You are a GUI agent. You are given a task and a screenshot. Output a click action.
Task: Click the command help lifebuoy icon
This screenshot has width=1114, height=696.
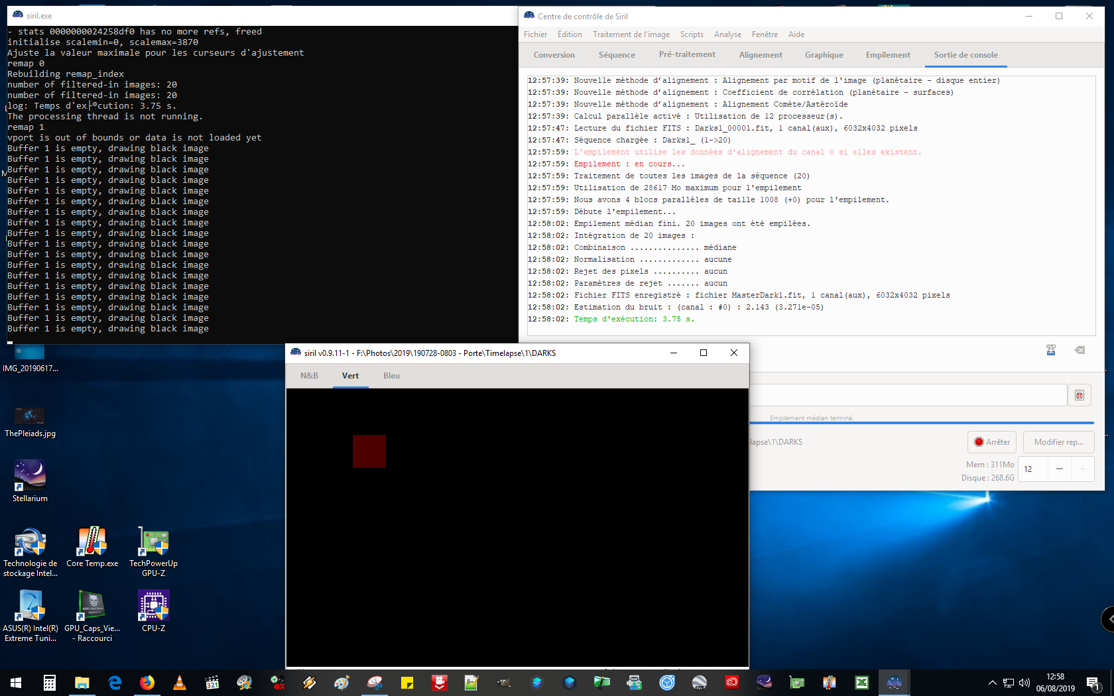[x=1080, y=395]
